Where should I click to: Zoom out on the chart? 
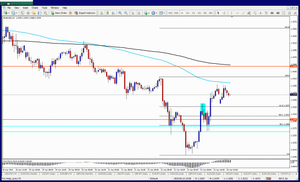coord(126,13)
